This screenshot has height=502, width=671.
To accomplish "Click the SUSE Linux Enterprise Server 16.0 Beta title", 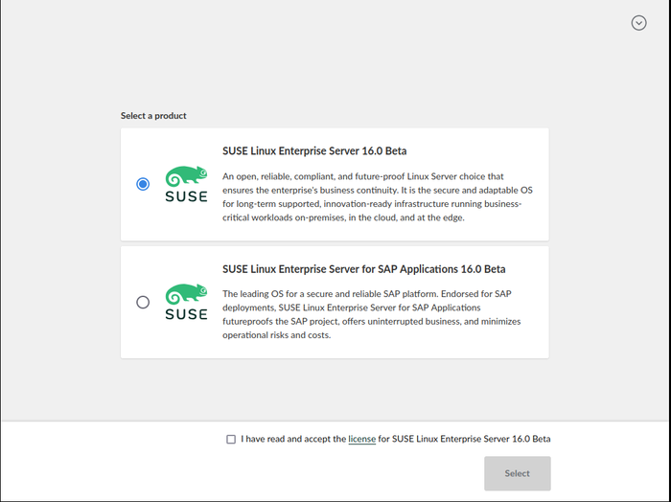I will [x=314, y=151].
